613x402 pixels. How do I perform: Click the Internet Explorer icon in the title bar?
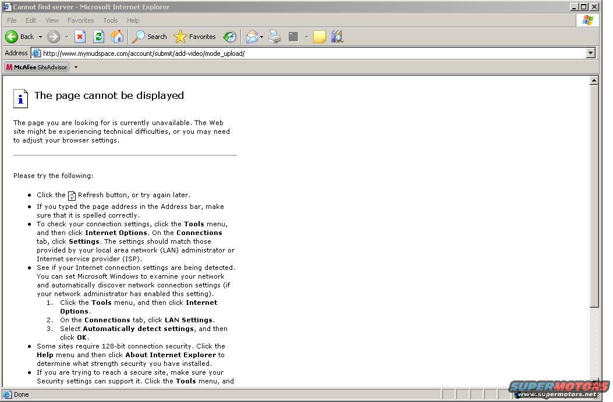coord(7,6)
